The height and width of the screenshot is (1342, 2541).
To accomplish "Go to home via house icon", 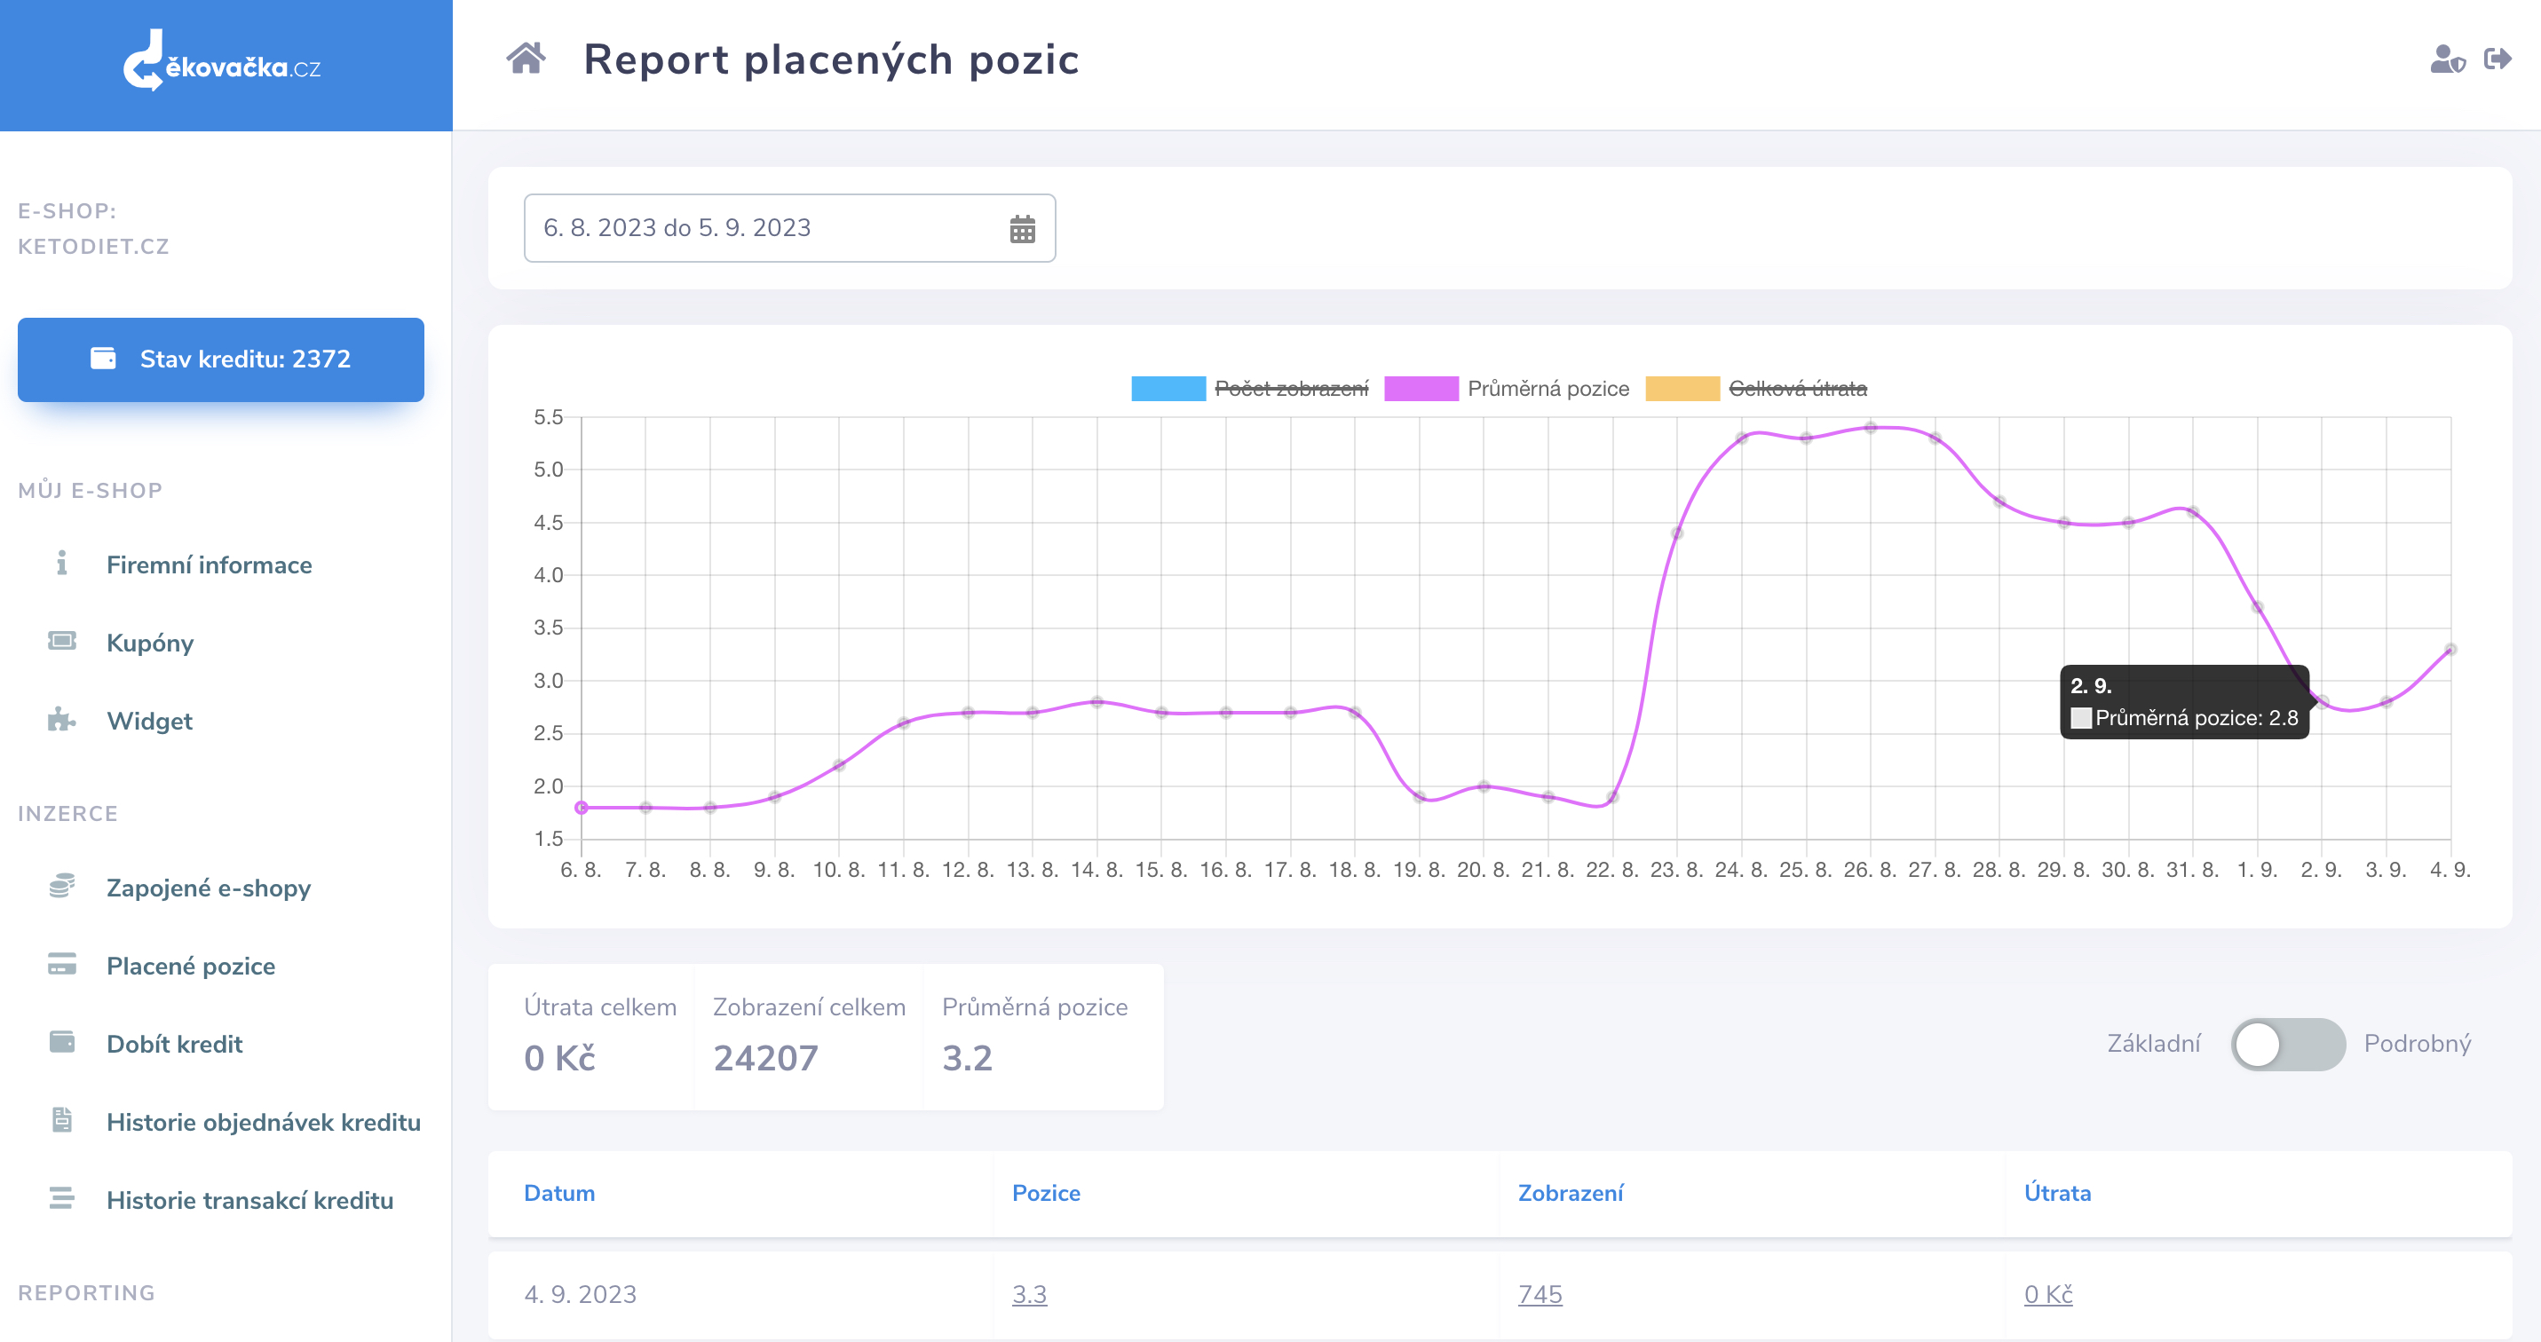I will [526, 59].
